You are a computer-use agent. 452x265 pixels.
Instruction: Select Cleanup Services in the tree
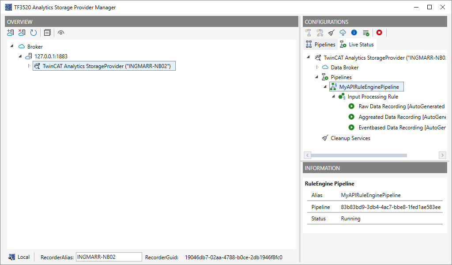click(x=350, y=138)
